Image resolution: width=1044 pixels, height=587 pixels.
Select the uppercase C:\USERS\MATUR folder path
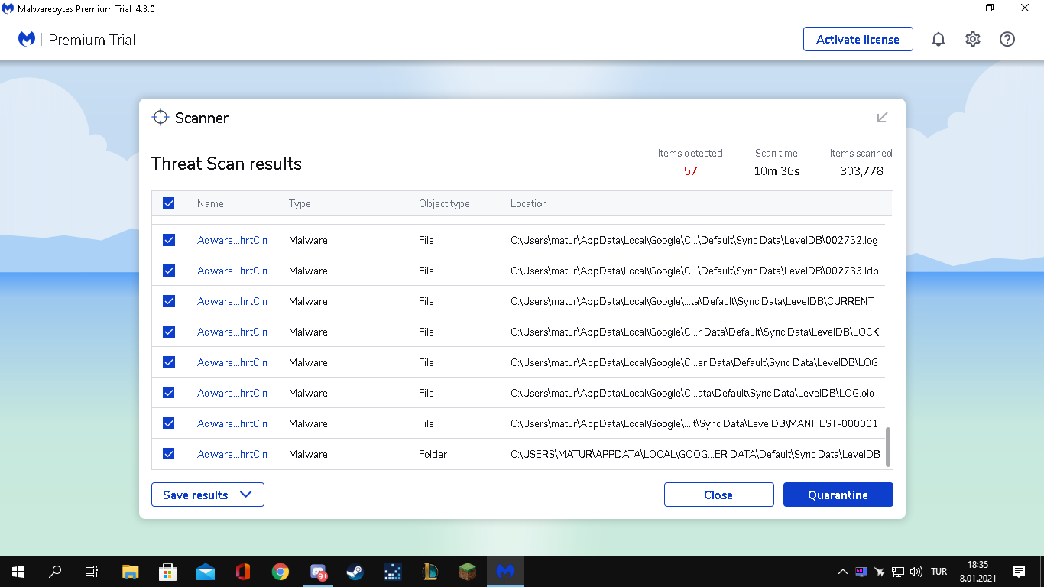(695, 454)
